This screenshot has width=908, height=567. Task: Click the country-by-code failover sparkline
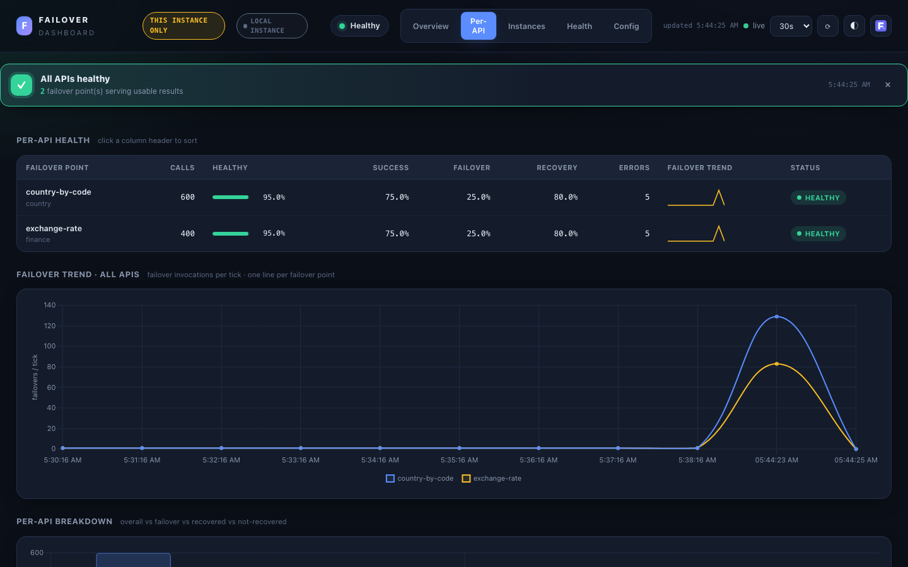[x=696, y=197]
